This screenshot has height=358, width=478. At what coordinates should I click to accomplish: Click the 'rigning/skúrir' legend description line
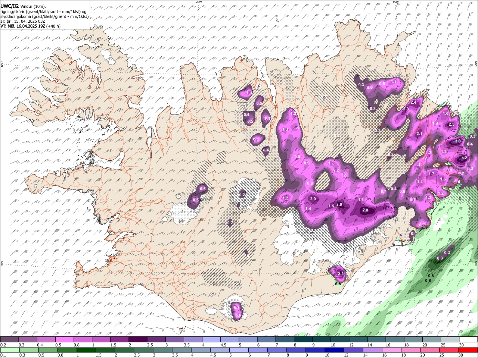(43, 11)
